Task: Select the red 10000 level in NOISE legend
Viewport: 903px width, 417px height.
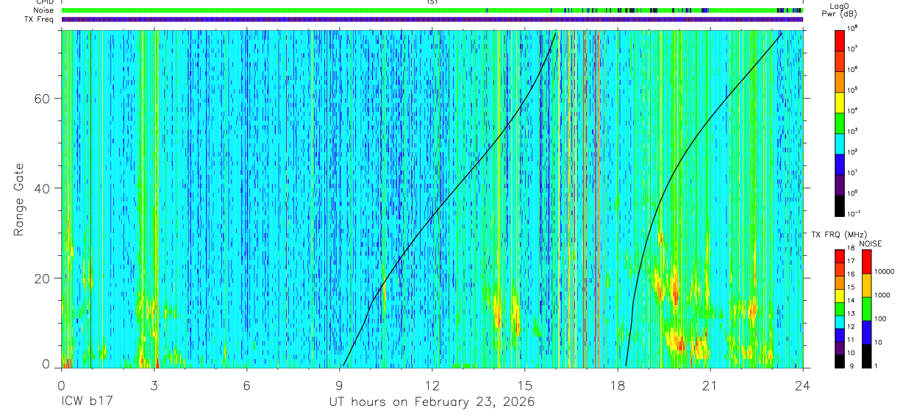Action: (866, 263)
